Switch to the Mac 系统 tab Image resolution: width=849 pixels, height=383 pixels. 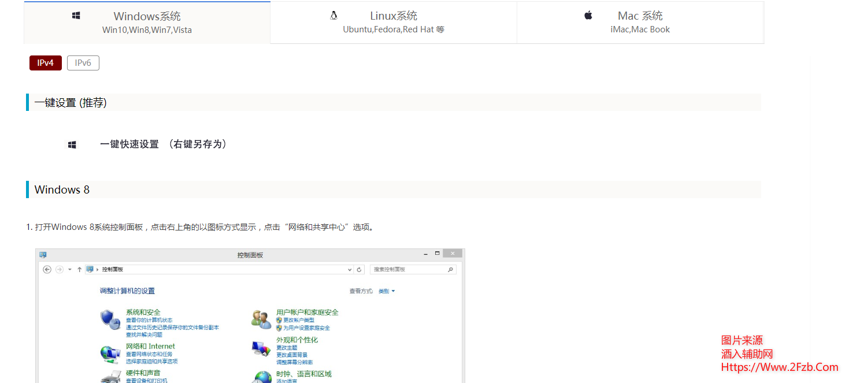(x=640, y=22)
